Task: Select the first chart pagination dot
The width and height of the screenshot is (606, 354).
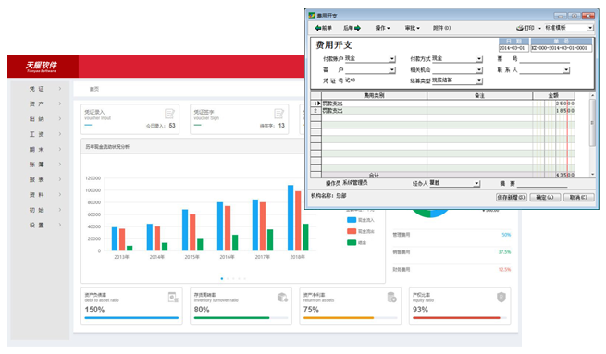Action: tap(222, 278)
